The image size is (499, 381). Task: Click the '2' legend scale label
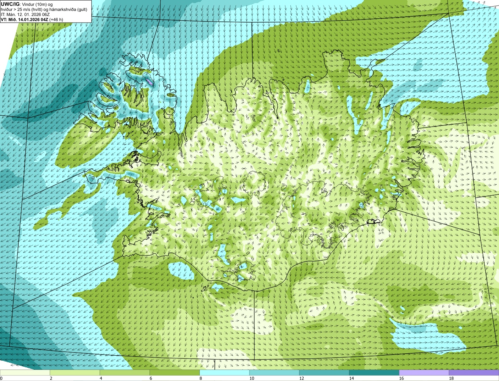tap(51, 378)
